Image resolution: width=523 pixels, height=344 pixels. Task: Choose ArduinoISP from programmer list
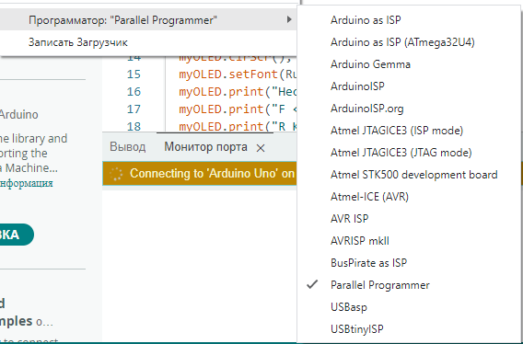point(410,86)
